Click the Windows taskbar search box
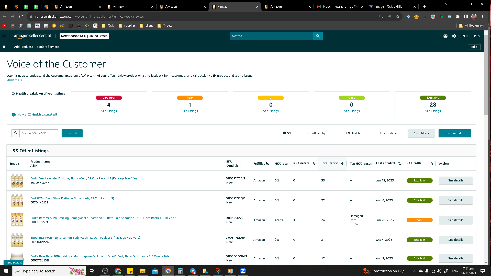Screen dimensions: 491x276 [49, 271]
